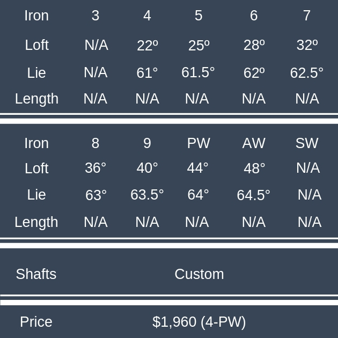This screenshot has height=338, width=338.
Task: Click the 40° loft for 9 iron
Action: (x=147, y=168)
